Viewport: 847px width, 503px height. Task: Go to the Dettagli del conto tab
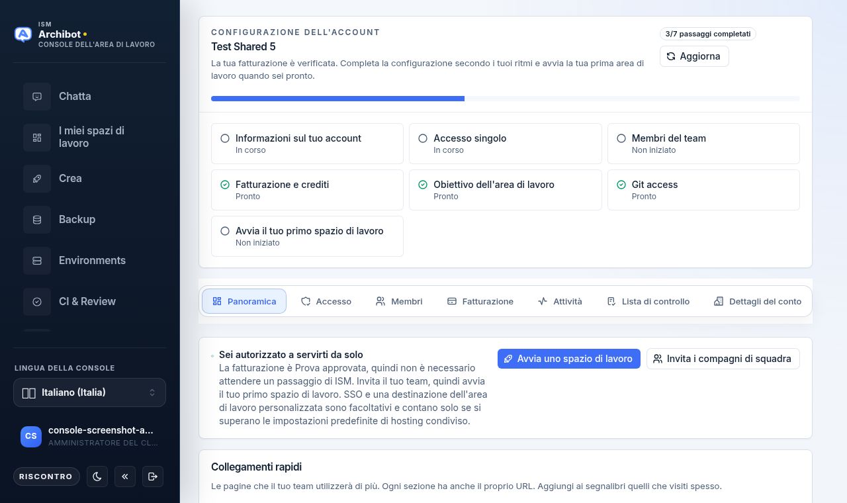758,301
